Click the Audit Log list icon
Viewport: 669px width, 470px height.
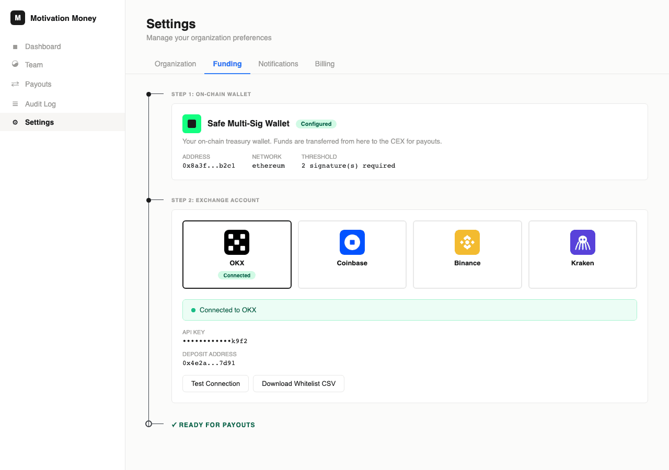point(15,104)
